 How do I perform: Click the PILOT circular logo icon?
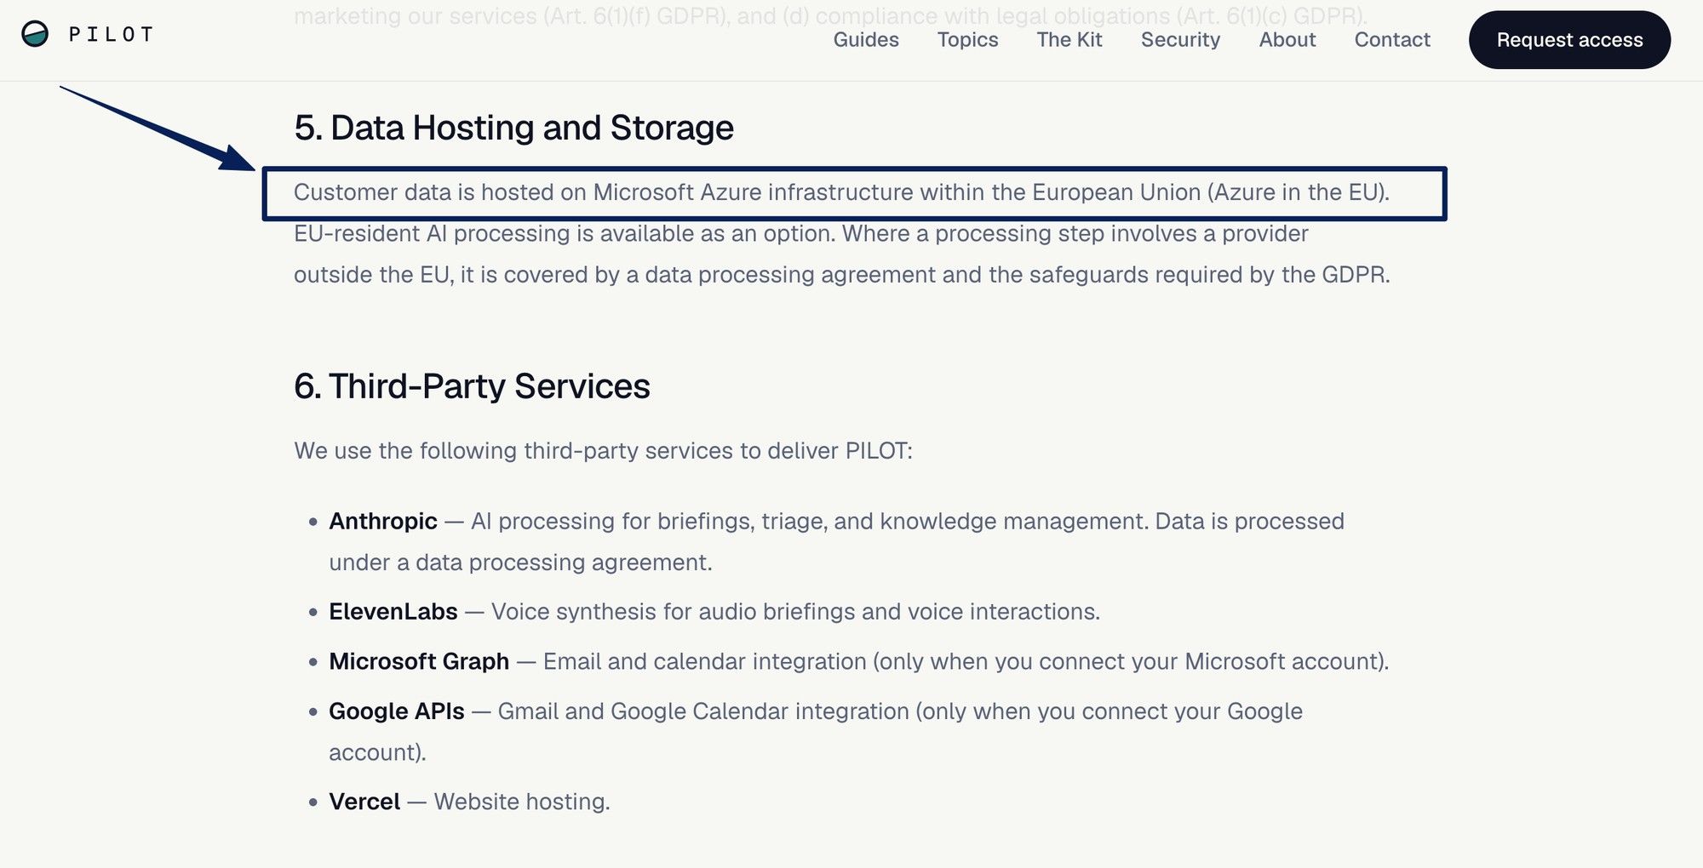pos(35,34)
